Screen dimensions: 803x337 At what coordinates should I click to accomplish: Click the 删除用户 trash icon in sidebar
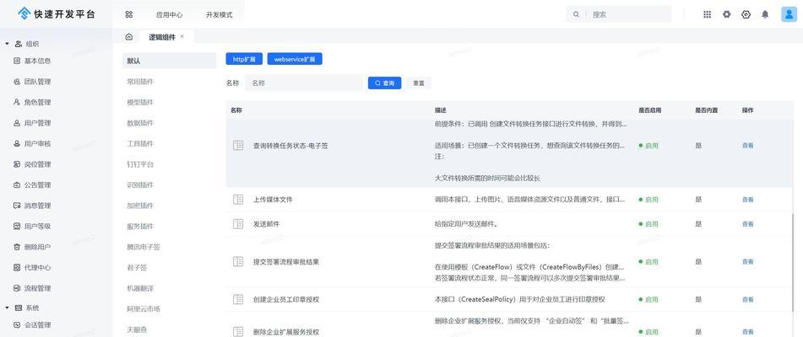tap(17, 247)
